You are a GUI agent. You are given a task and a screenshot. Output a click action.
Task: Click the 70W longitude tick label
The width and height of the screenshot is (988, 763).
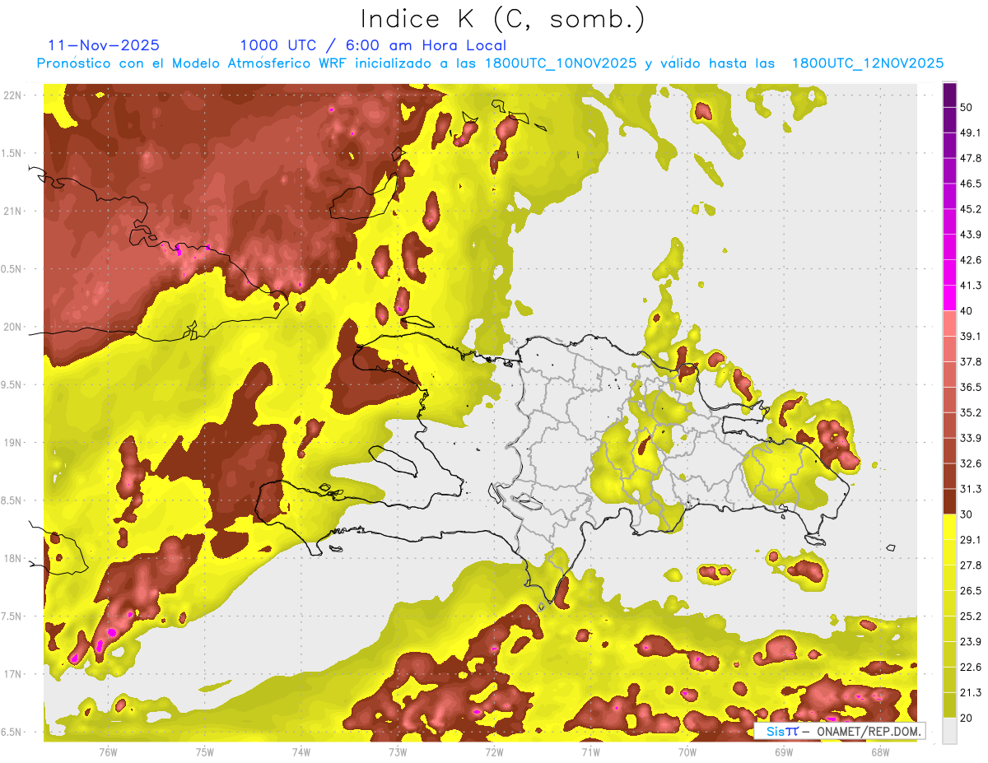[x=687, y=752]
